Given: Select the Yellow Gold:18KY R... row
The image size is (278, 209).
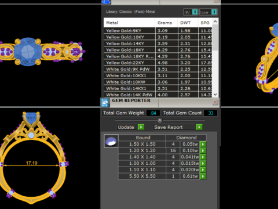Looking at the screenshot, I should [158, 56].
